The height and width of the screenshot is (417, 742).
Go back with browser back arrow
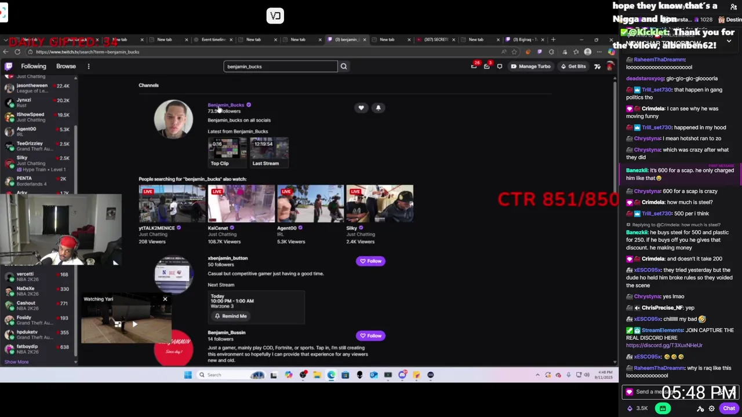[x=5, y=52]
